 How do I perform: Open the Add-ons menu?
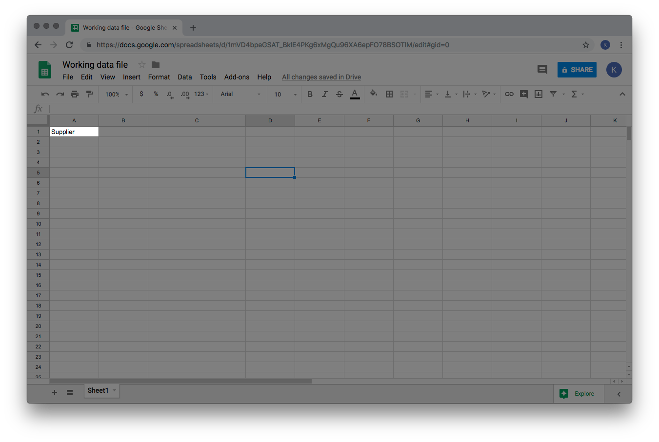237,77
